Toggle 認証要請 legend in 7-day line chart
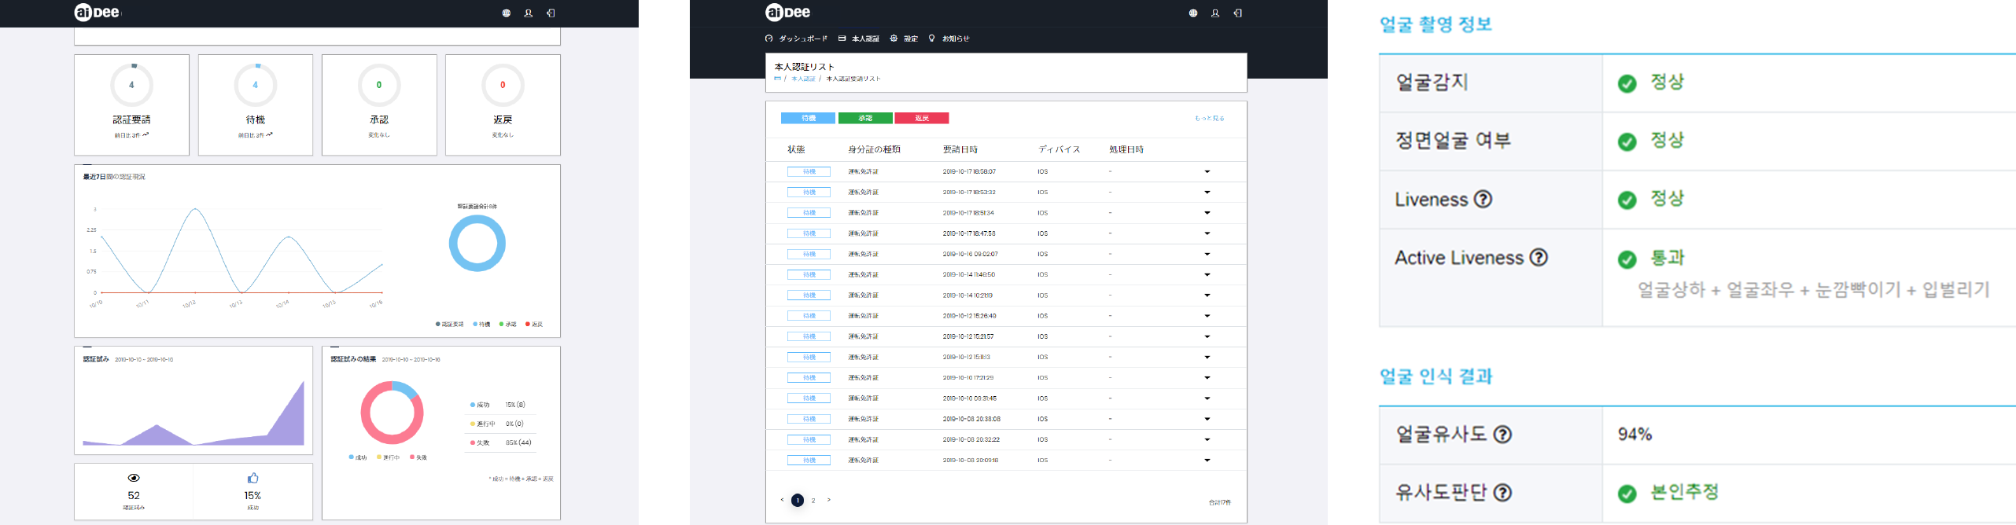This screenshot has width=2016, height=525. [x=449, y=324]
